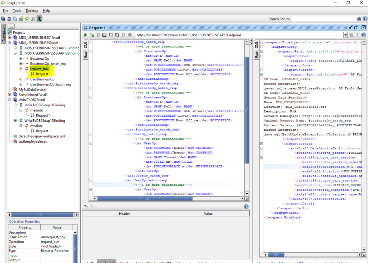Image resolution: width=368 pixels, height=263 pixels.
Task: Click the green Submit request play button
Action: pos(86,35)
